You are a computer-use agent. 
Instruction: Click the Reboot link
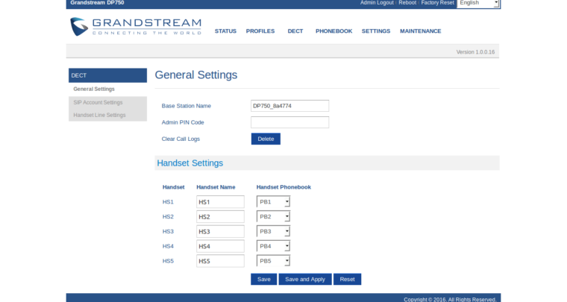407,3
